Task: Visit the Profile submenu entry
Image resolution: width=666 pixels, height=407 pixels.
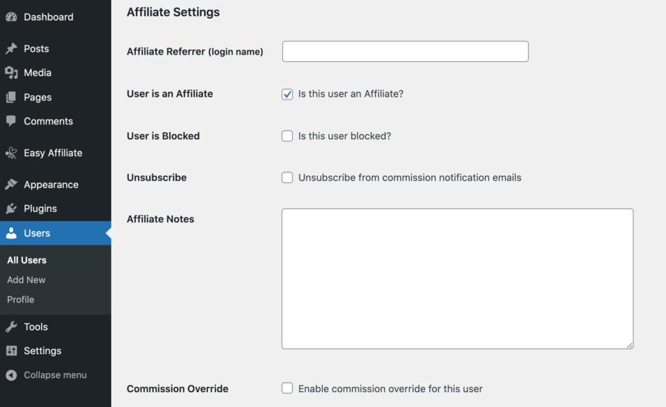Action: coord(20,300)
